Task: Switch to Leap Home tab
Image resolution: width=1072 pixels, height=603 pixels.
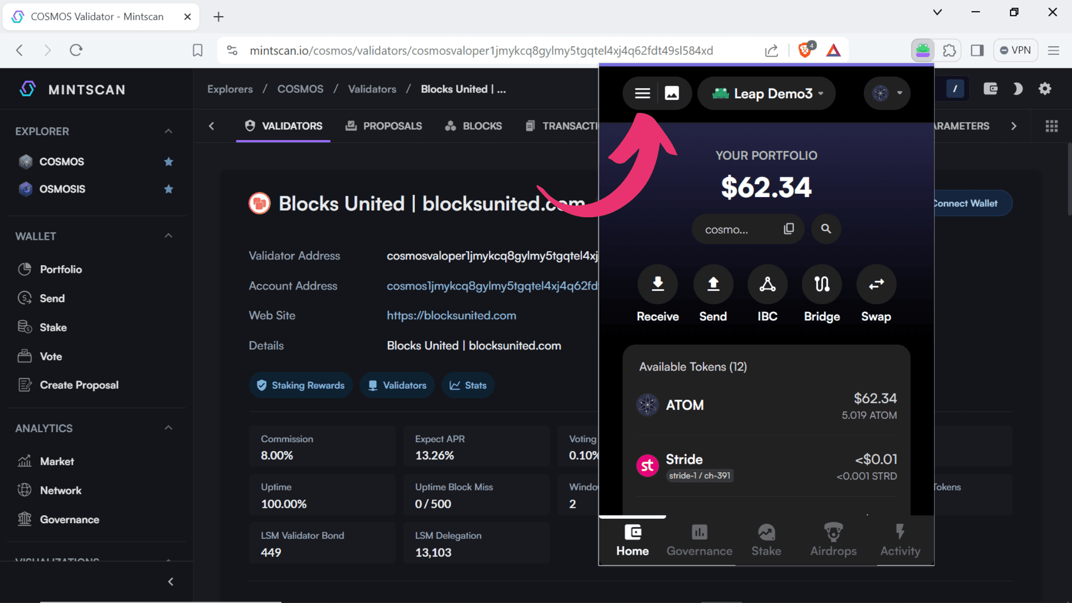Action: [633, 540]
